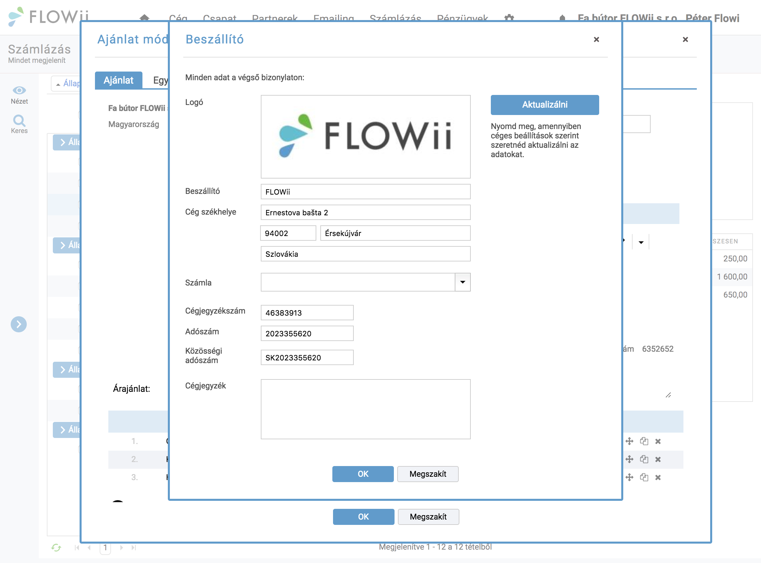Click the copy icon for item row 1

click(x=644, y=441)
